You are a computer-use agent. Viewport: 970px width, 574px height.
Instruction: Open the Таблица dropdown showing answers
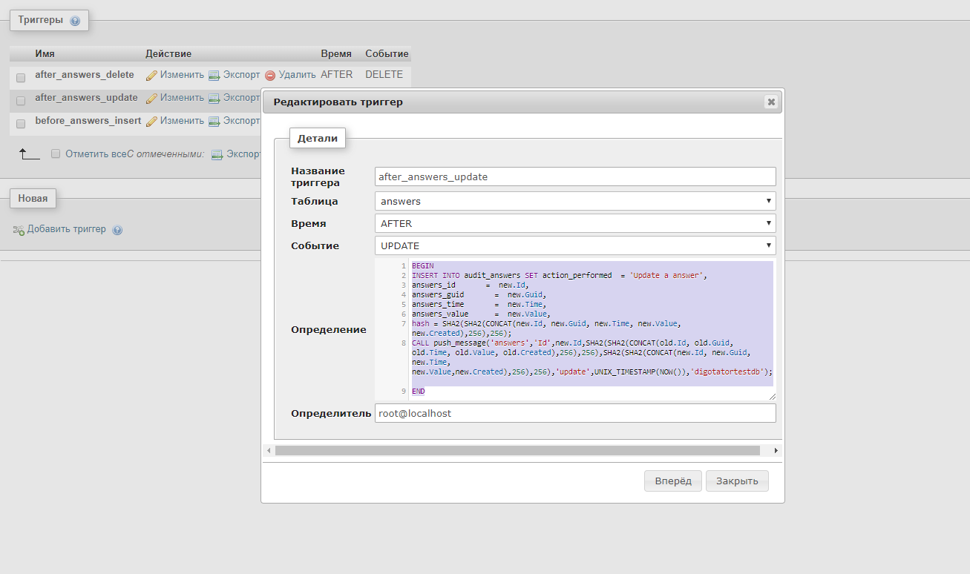tap(575, 201)
